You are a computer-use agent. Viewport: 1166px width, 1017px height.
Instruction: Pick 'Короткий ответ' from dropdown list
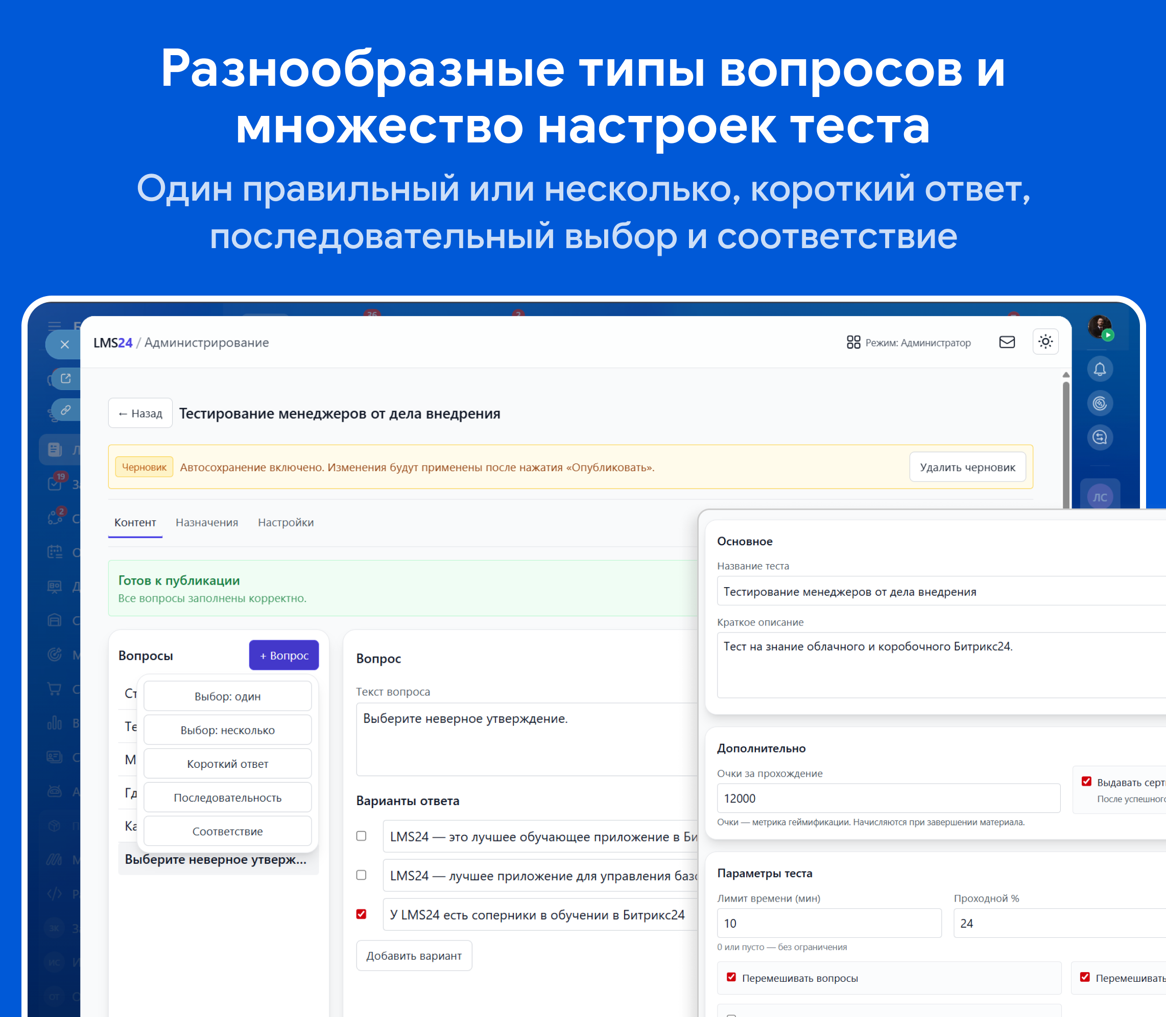[228, 764]
